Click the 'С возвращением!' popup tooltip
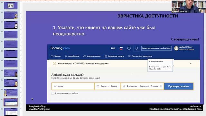The height and width of the screenshot is (116, 206). [x=160, y=65]
